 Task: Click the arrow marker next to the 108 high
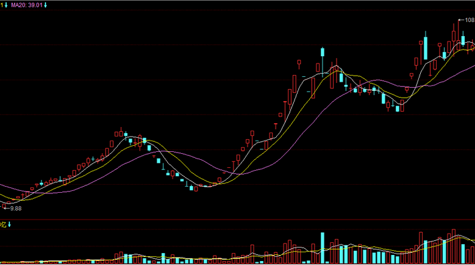461,20
